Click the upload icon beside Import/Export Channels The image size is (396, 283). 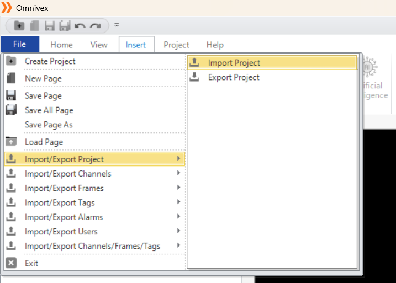(x=11, y=173)
